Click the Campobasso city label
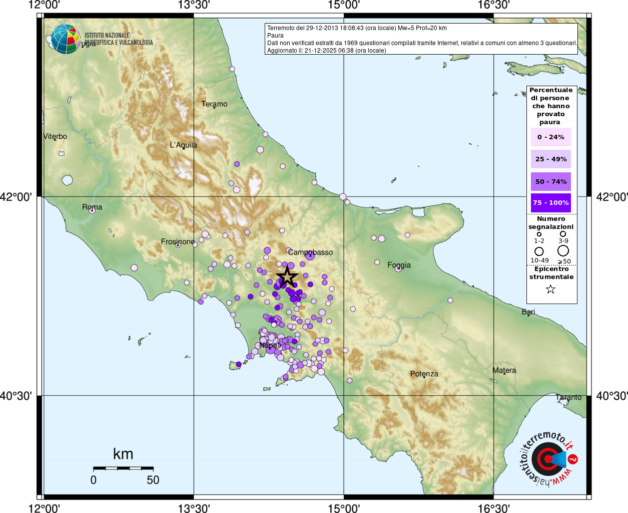This screenshot has width=628, height=513. point(310,252)
